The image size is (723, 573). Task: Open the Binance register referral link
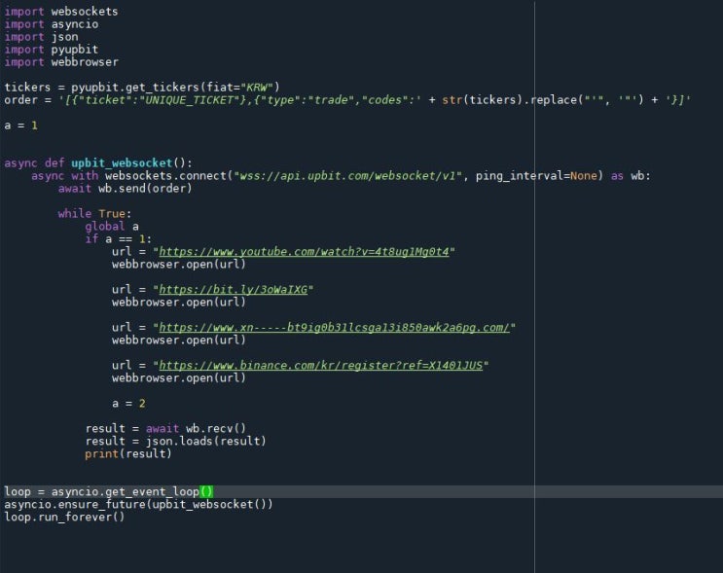pyautogui.click(x=320, y=365)
